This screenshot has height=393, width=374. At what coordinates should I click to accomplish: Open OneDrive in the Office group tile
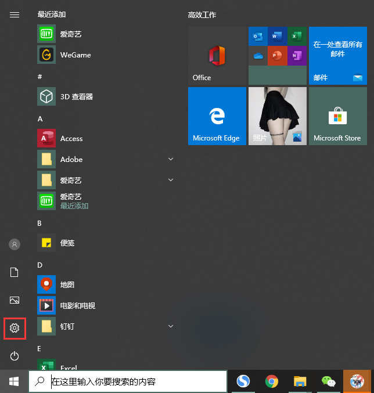[x=258, y=56]
